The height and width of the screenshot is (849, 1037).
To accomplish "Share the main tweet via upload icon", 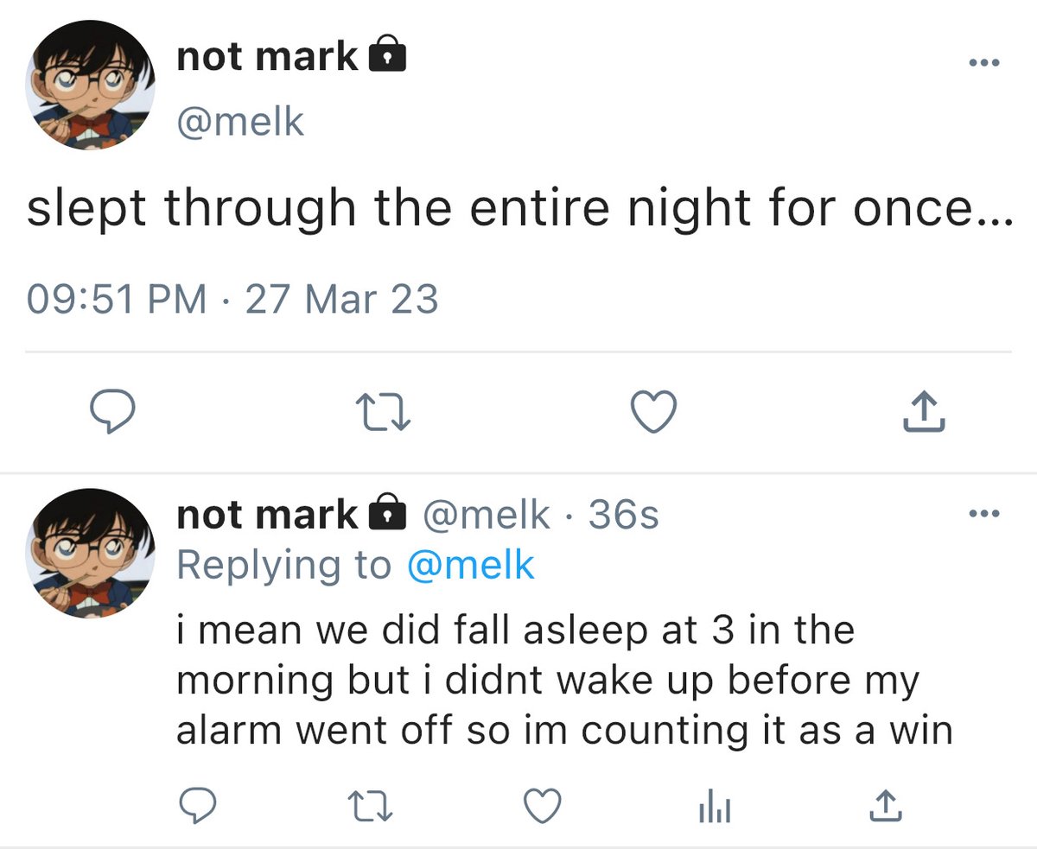I will pyautogui.click(x=924, y=411).
